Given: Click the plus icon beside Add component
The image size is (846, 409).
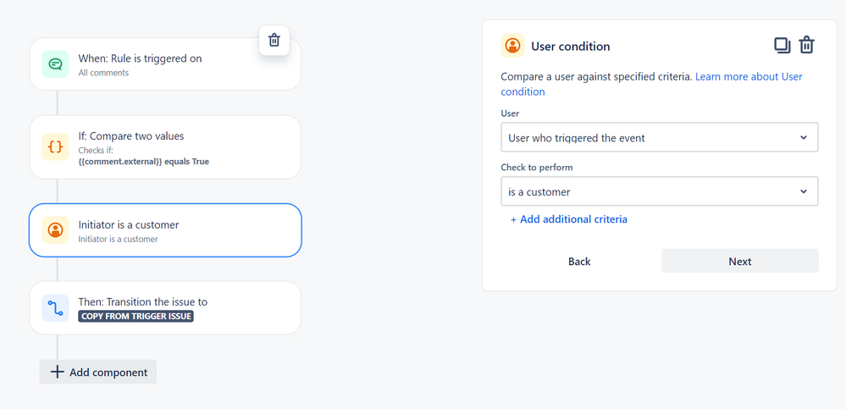Looking at the screenshot, I should 57,372.
